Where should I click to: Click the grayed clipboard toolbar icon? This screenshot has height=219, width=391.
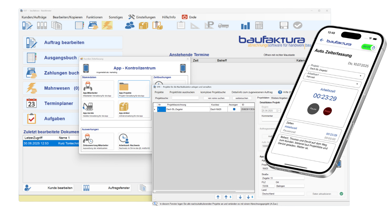click(x=181, y=25)
